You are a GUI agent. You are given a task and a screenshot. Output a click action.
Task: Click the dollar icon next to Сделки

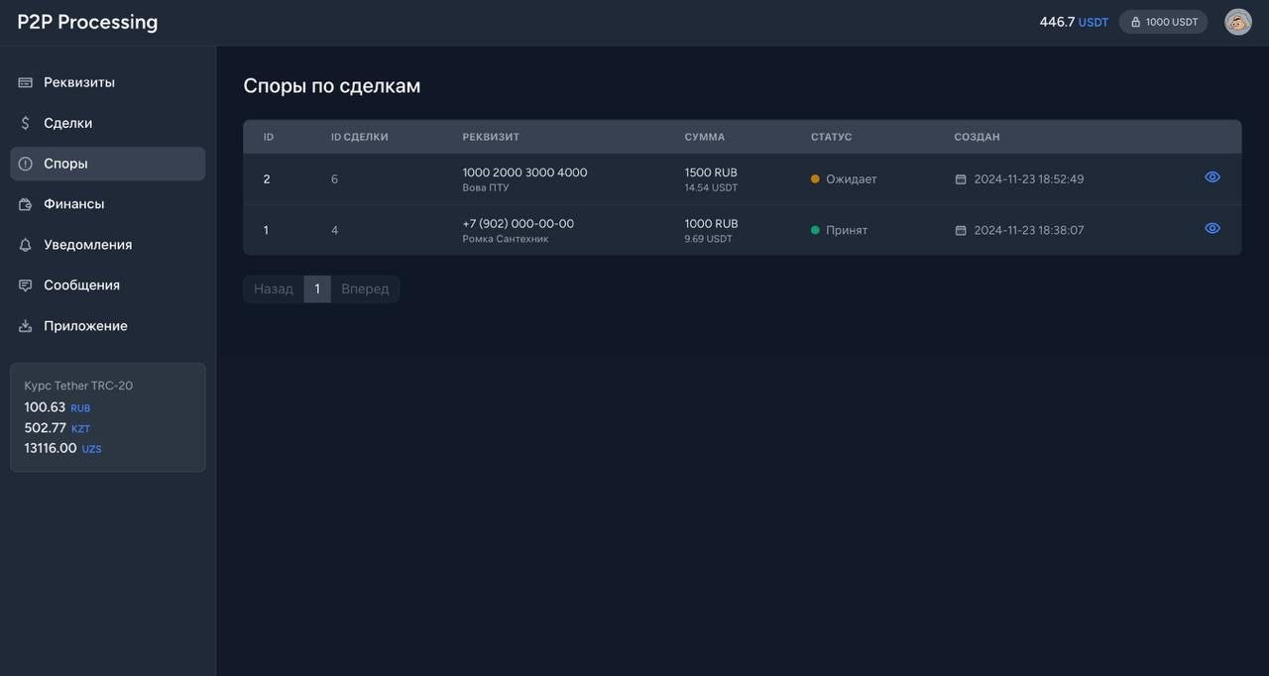pos(26,123)
